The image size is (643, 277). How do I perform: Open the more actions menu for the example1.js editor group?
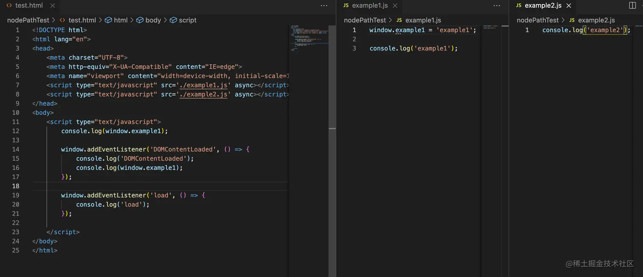(x=497, y=6)
